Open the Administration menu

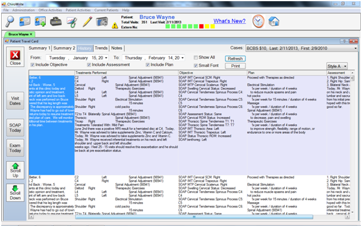[x=24, y=10]
